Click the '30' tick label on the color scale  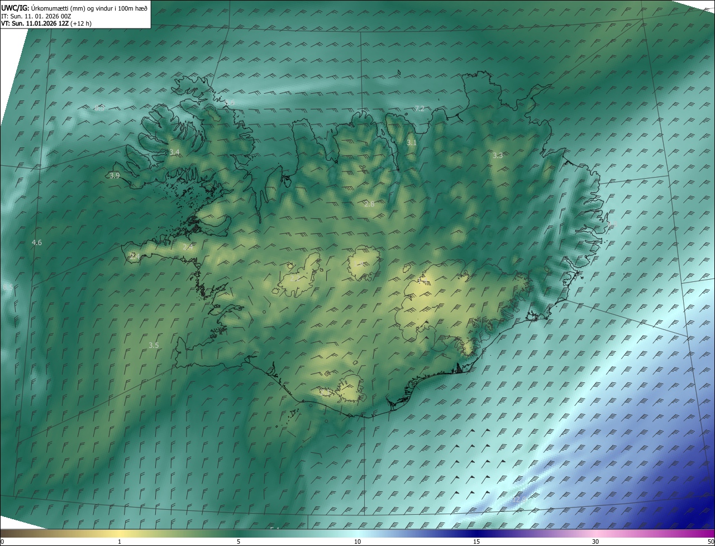point(595,542)
